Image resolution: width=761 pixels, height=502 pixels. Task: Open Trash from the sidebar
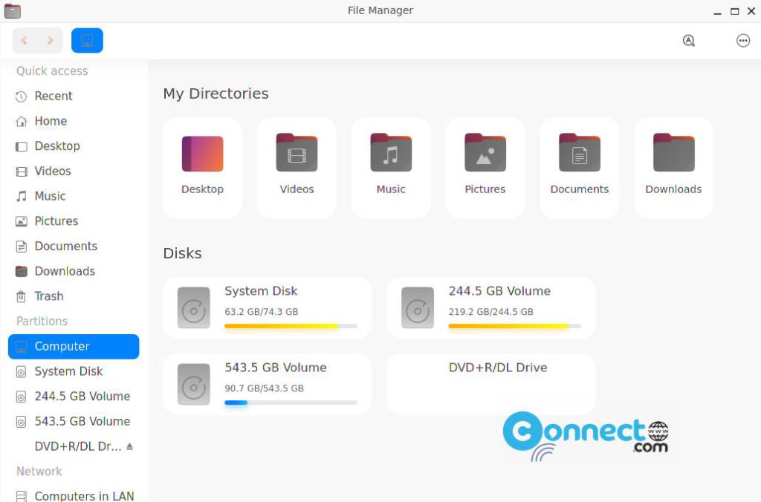click(x=48, y=296)
